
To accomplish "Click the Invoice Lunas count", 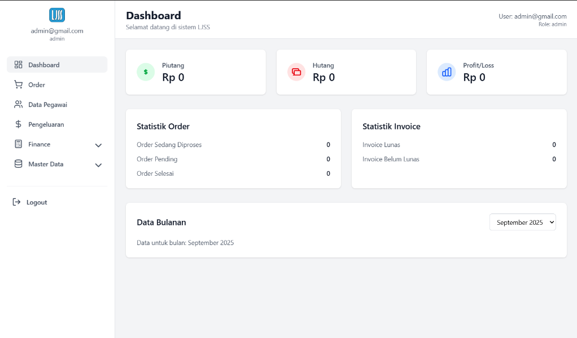I will coord(553,145).
